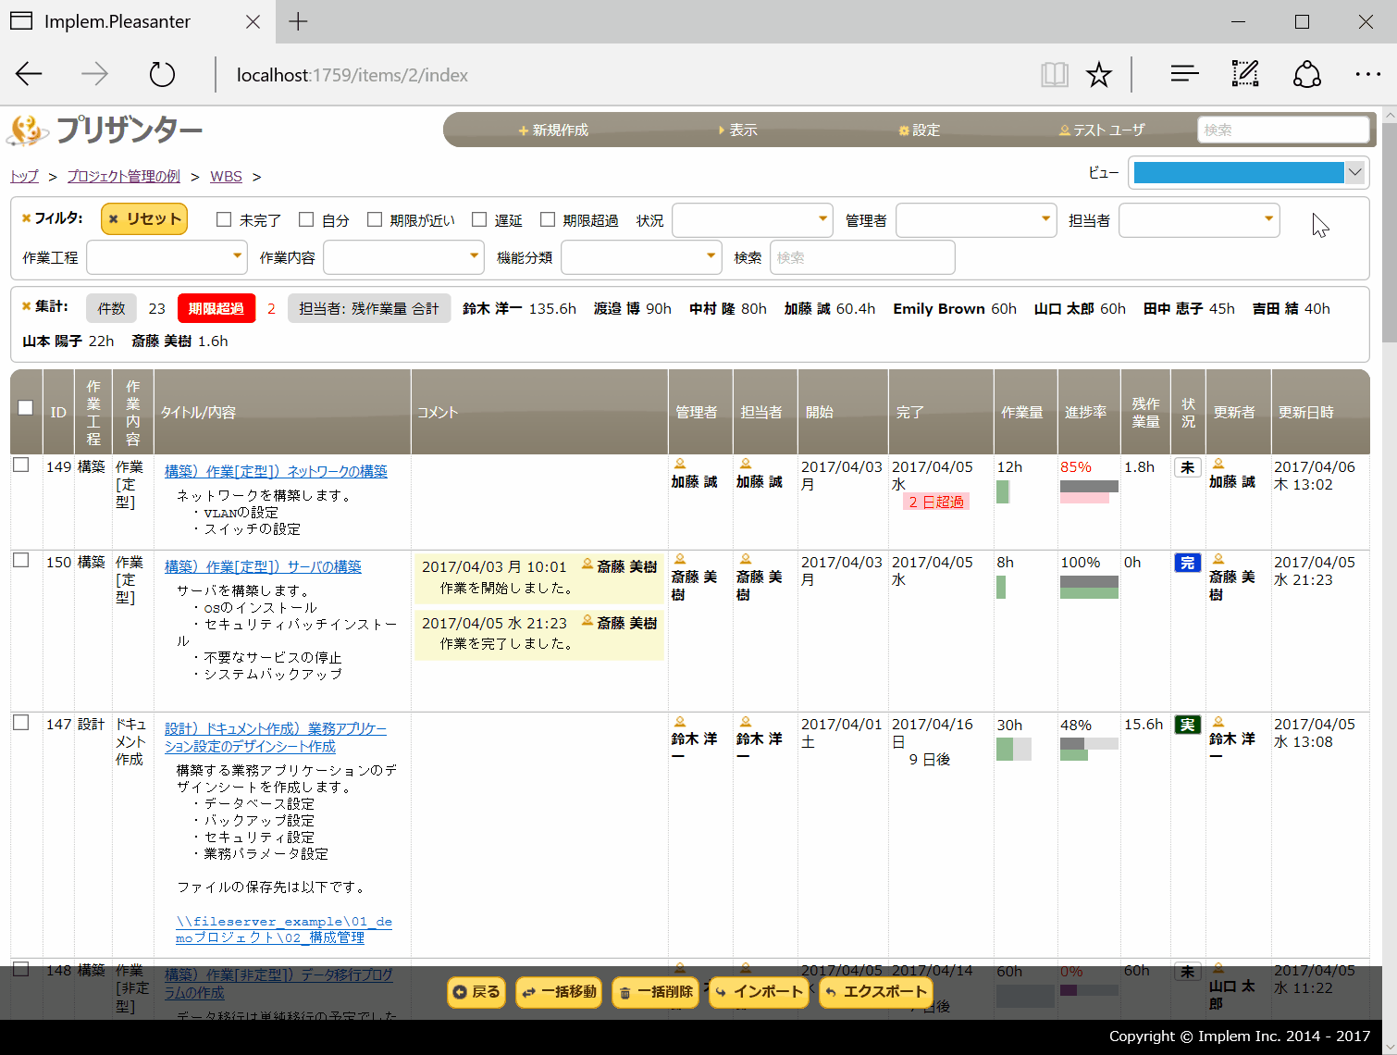Open 作業工程 filter dropdown
The width and height of the screenshot is (1397, 1055).
[167, 257]
